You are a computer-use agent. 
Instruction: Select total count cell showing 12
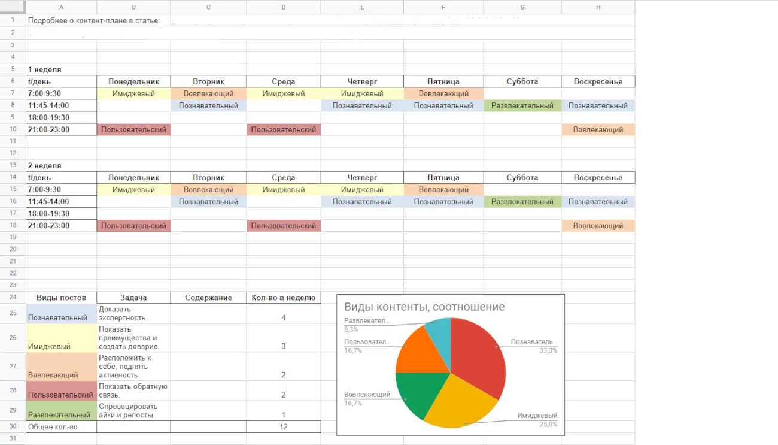pos(283,427)
